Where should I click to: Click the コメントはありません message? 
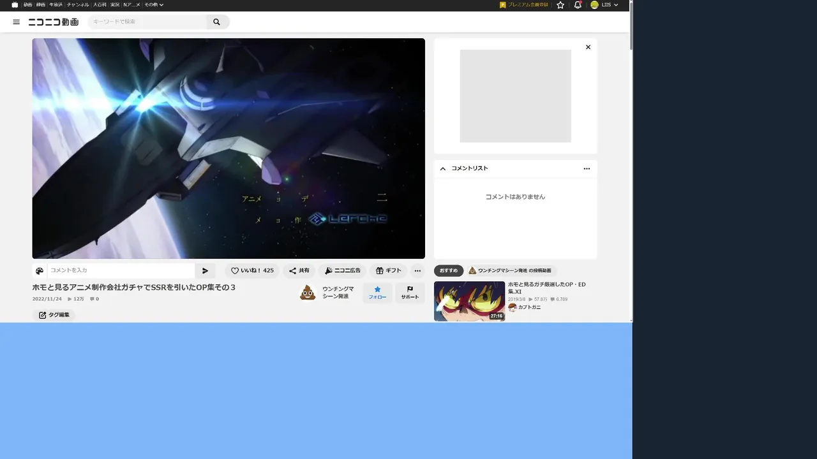pyautogui.click(x=515, y=197)
